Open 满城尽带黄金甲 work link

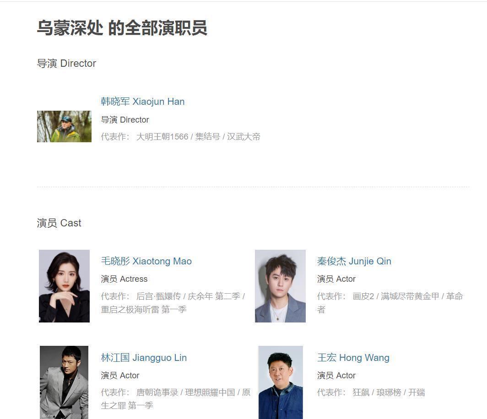[x=410, y=296]
